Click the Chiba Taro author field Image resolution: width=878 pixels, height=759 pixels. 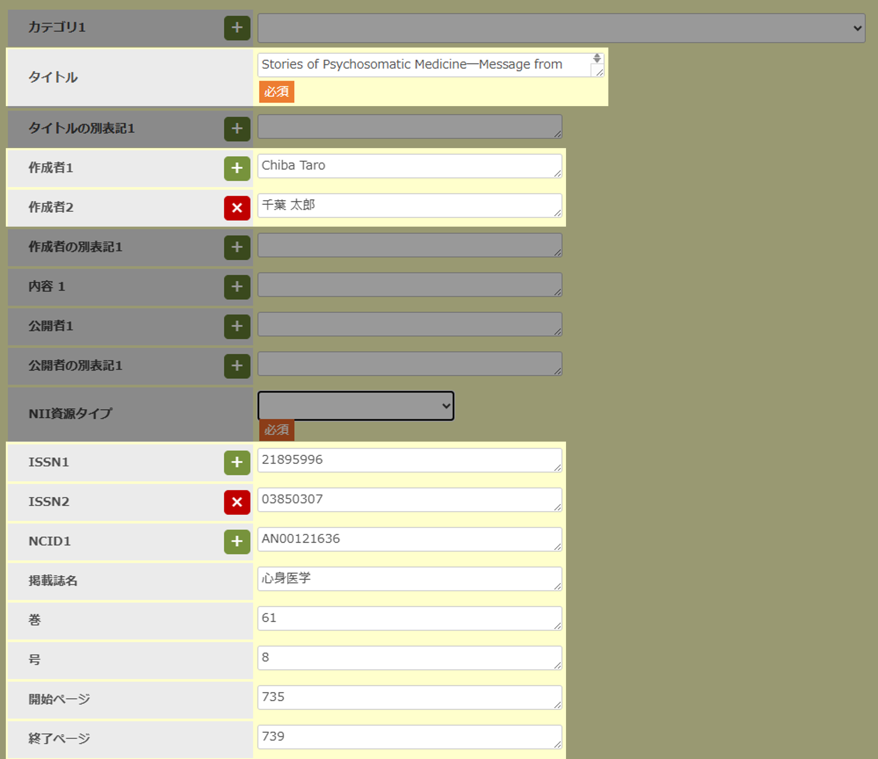pyautogui.click(x=409, y=166)
